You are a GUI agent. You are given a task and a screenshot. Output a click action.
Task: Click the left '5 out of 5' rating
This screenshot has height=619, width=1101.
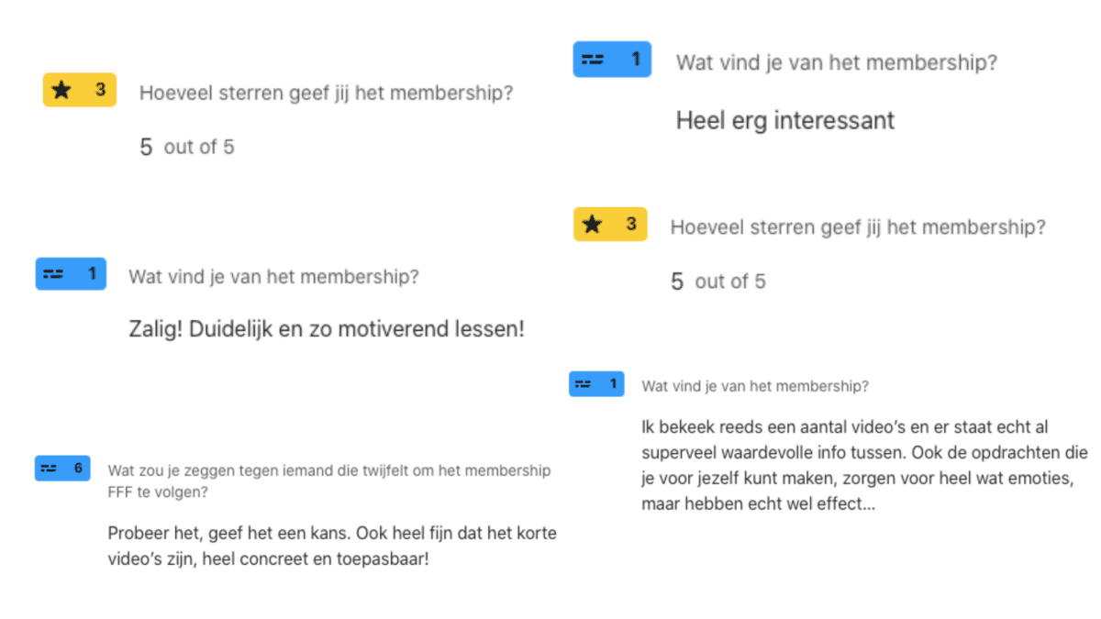[x=187, y=147]
